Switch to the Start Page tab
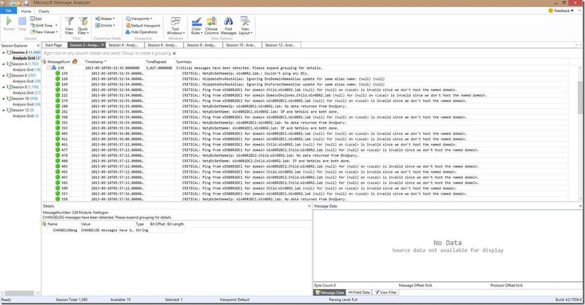The image size is (585, 305). [53, 45]
